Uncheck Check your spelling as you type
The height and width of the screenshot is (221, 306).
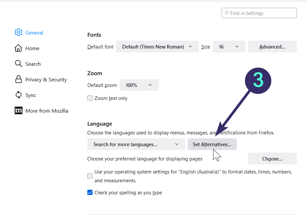click(x=90, y=193)
